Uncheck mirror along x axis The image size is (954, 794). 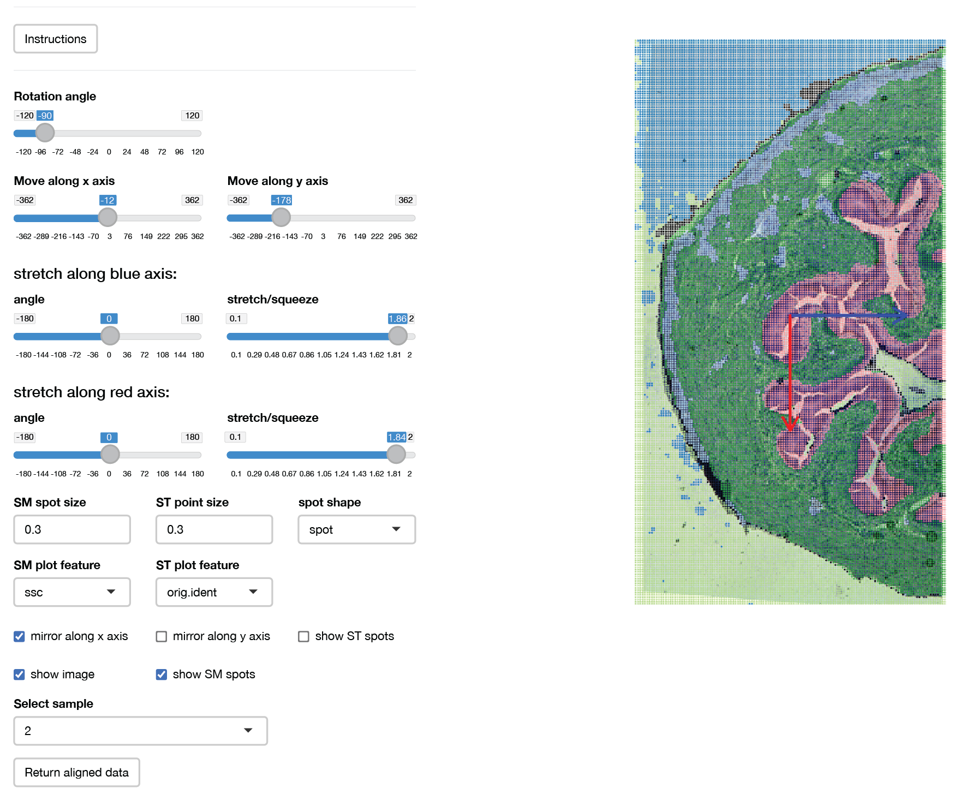coord(19,636)
